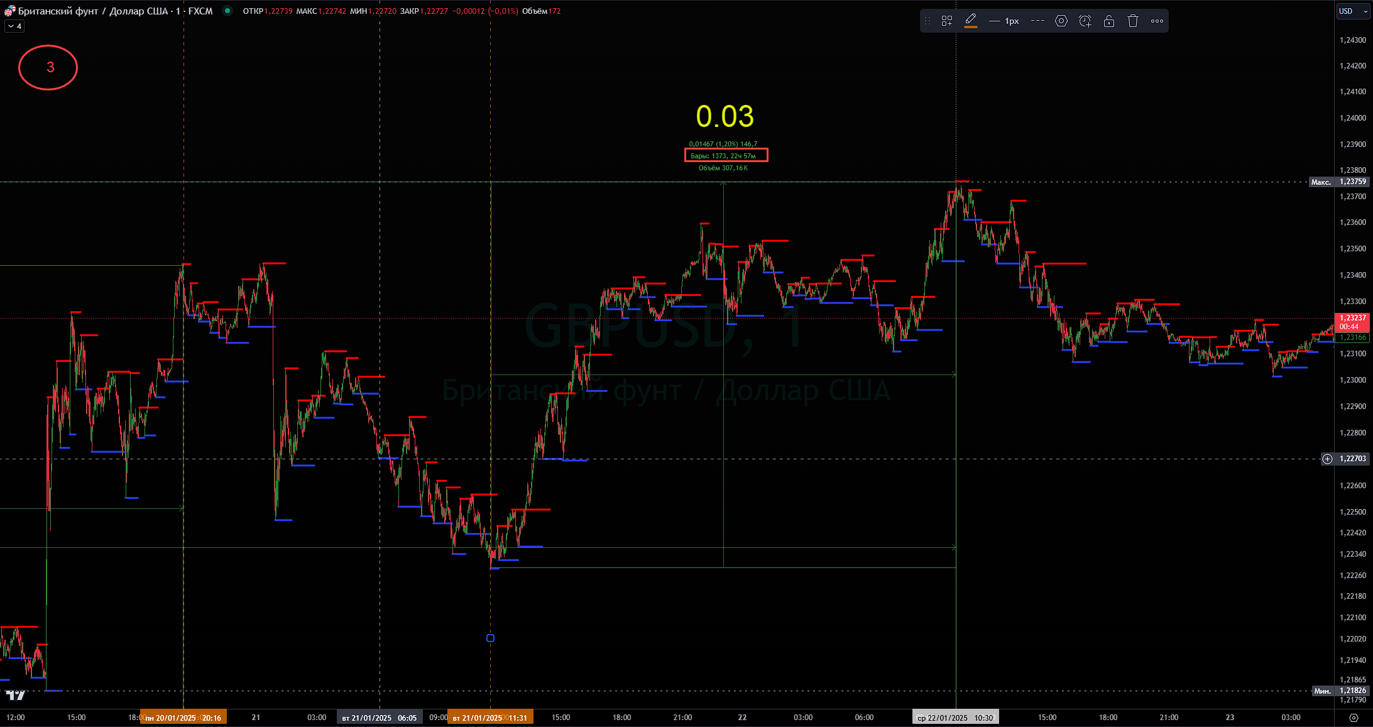Select the blue square drawing handle
1373x727 pixels.
(x=490, y=638)
